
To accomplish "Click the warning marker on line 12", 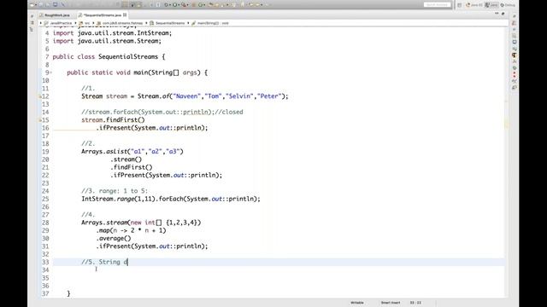I will pos(40,96).
